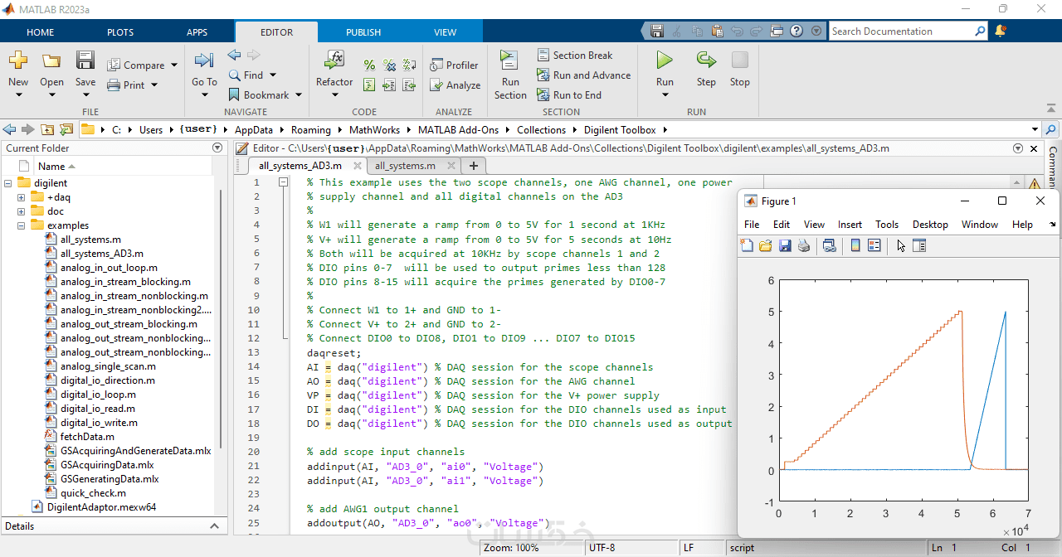Expand the doc folder
This screenshot has height=557, width=1062.
(22, 211)
